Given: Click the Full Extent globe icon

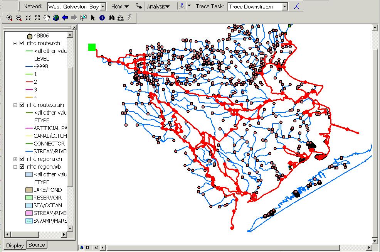Looking at the screenshot, I should click(x=56, y=18).
